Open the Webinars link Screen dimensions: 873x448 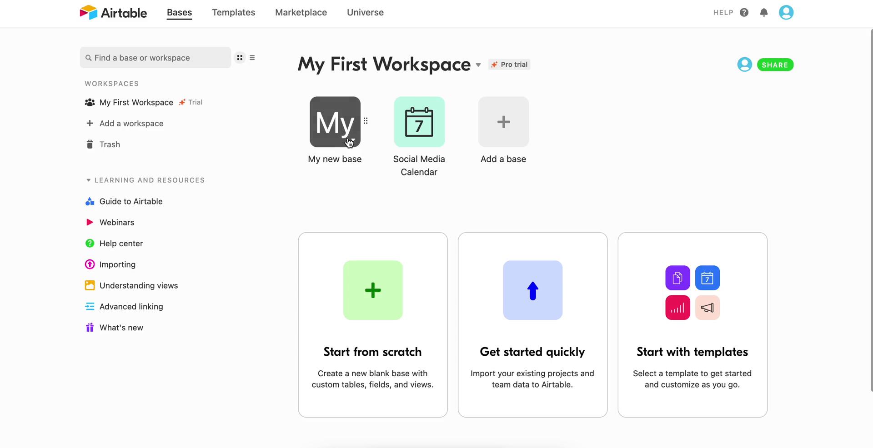tap(117, 222)
